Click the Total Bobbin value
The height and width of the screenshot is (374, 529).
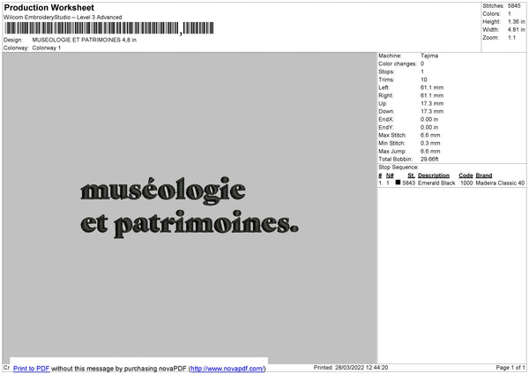[x=429, y=158]
